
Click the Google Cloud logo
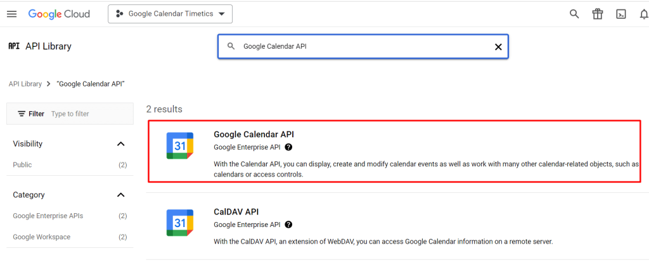pyautogui.click(x=59, y=14)
